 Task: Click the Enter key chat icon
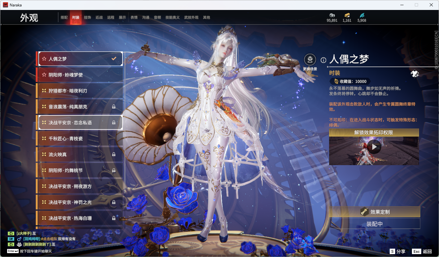click(x=13, y=251)
